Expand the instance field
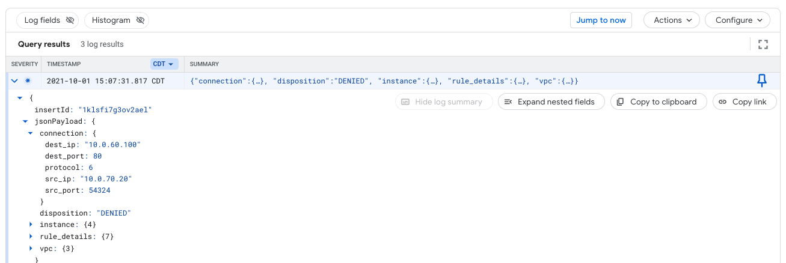 31,225
